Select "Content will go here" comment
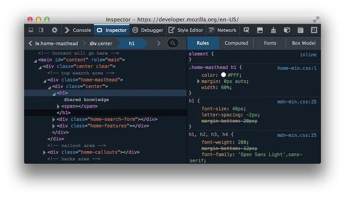This screenshot has width=345, height=197. coord(78,53)
